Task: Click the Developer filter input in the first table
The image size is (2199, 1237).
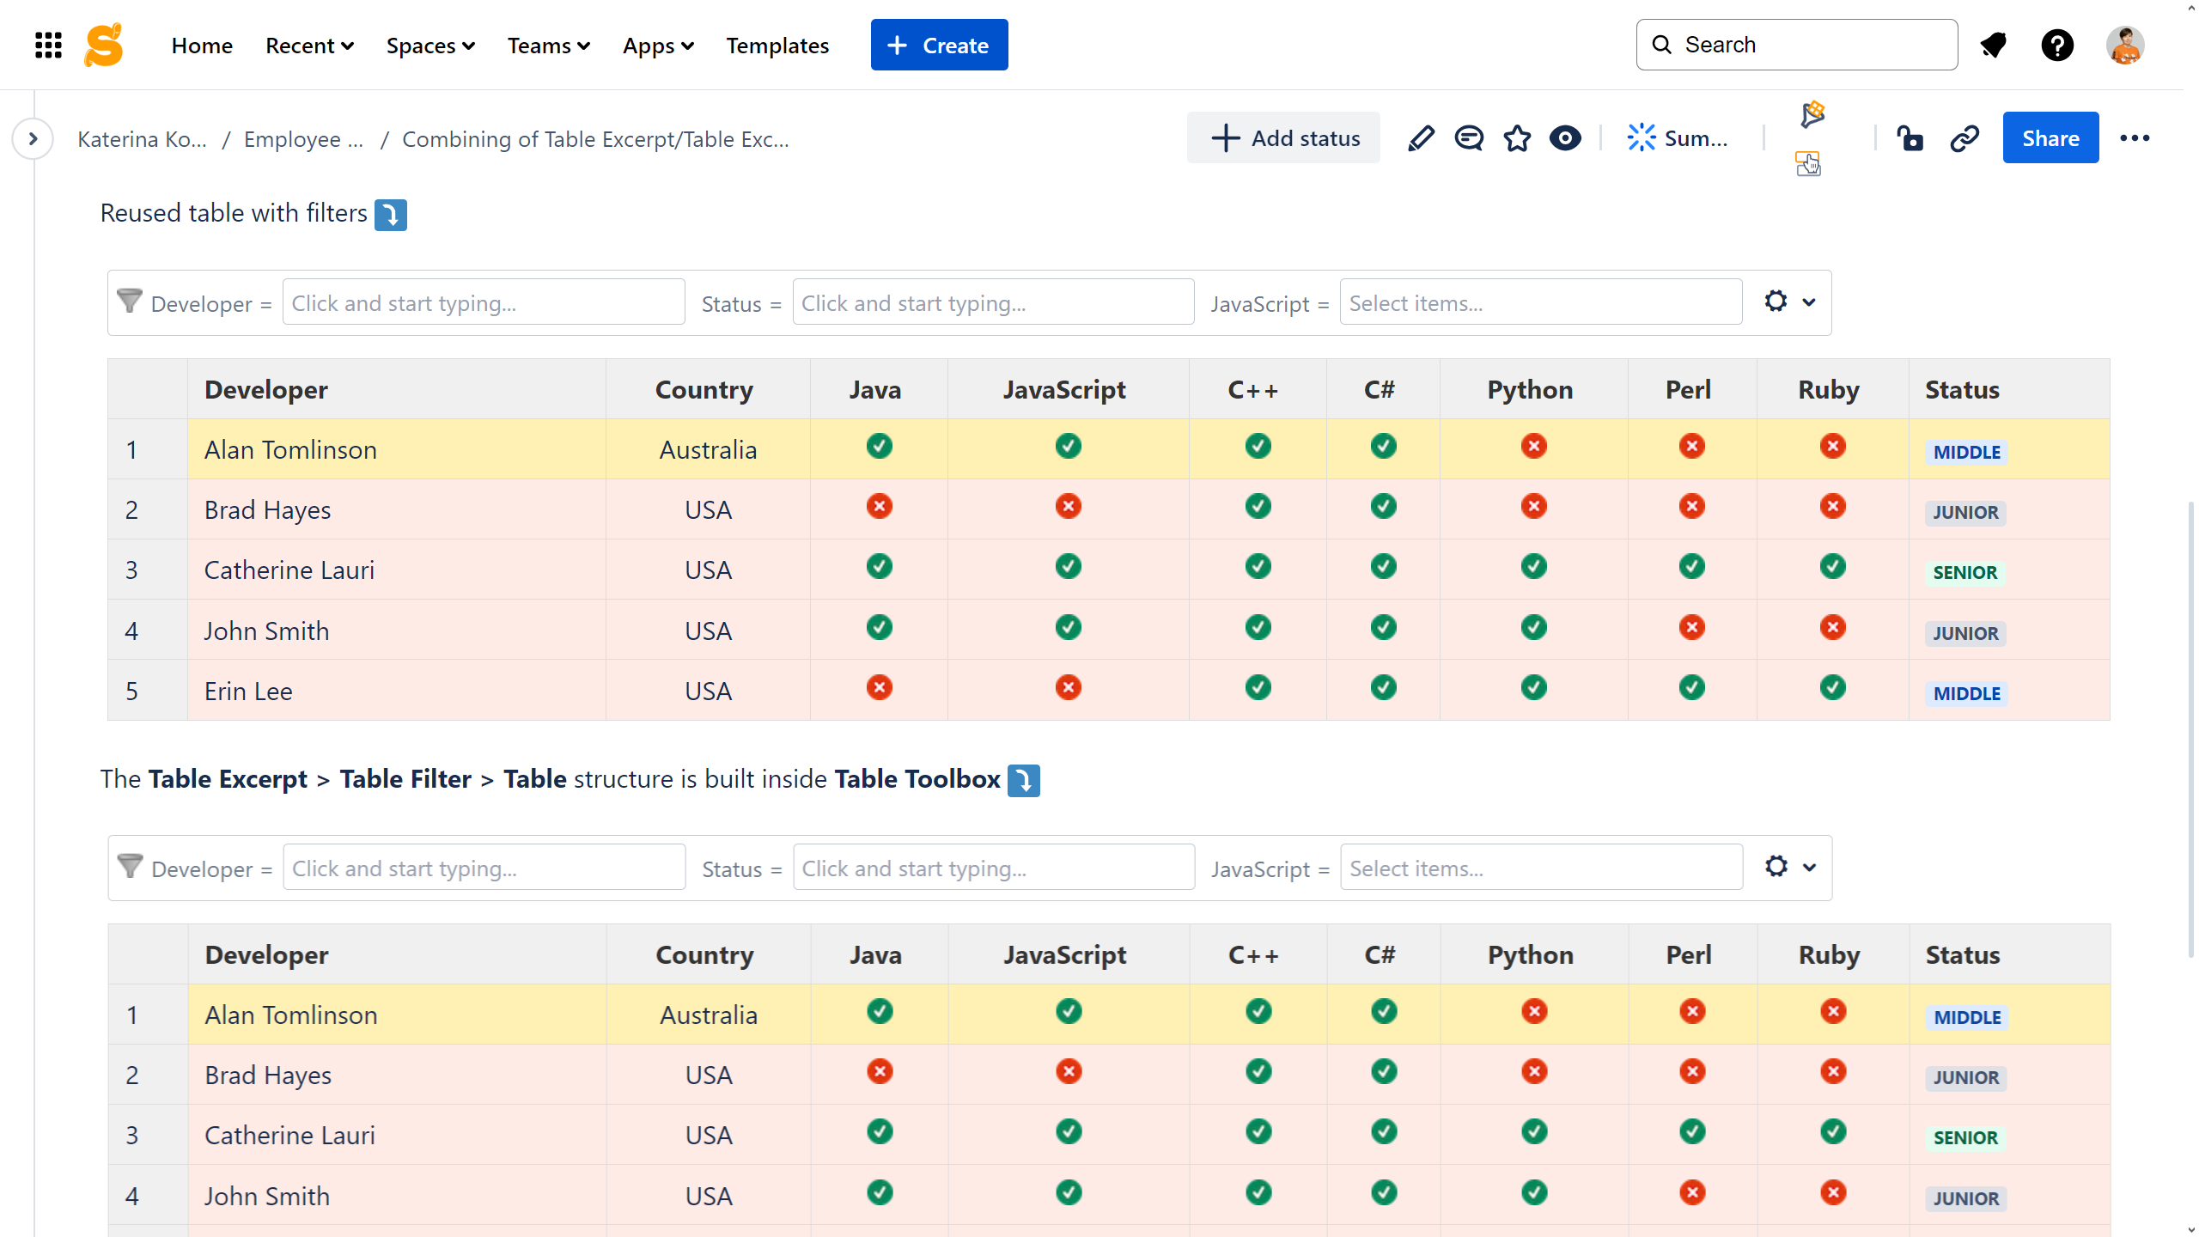Action: 484,303
